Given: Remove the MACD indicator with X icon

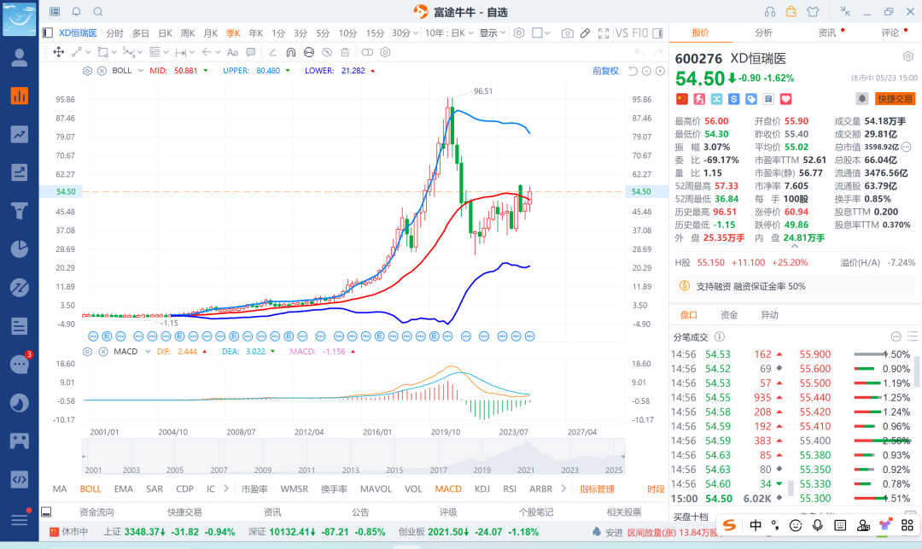Looking at the screenshot, I should click(x=103, y=352).
